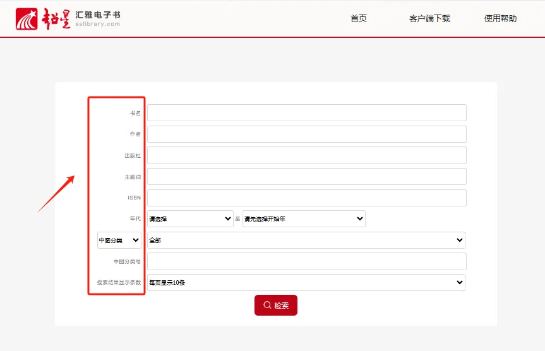Click the arrow of 全部 select box
This screenshot has width=545, height=351.
[460, 240]
